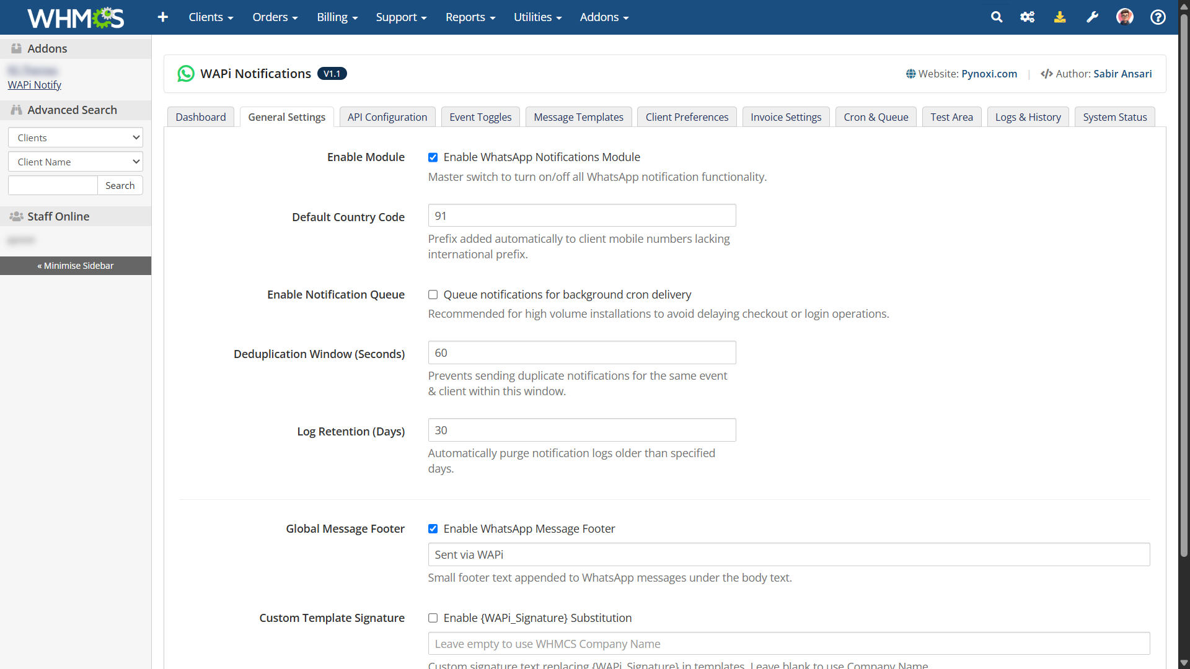The height and width of the screenshot is (669, 1190).
Task: Select the General Settings tab
Action: click(x=286, y=117)
